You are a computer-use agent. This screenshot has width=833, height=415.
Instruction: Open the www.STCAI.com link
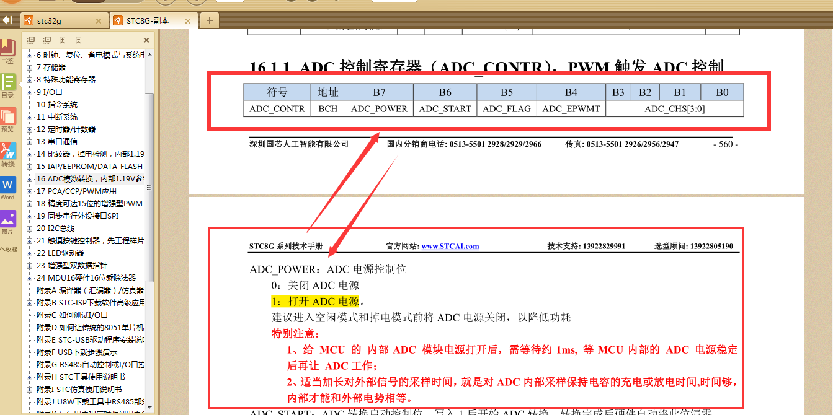[450, 246]
